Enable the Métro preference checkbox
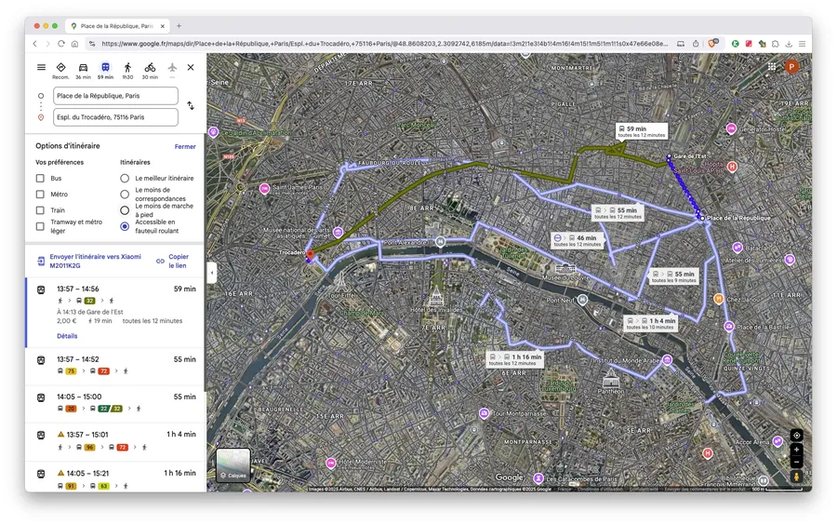The image size is (837, 525). (40, 195)
